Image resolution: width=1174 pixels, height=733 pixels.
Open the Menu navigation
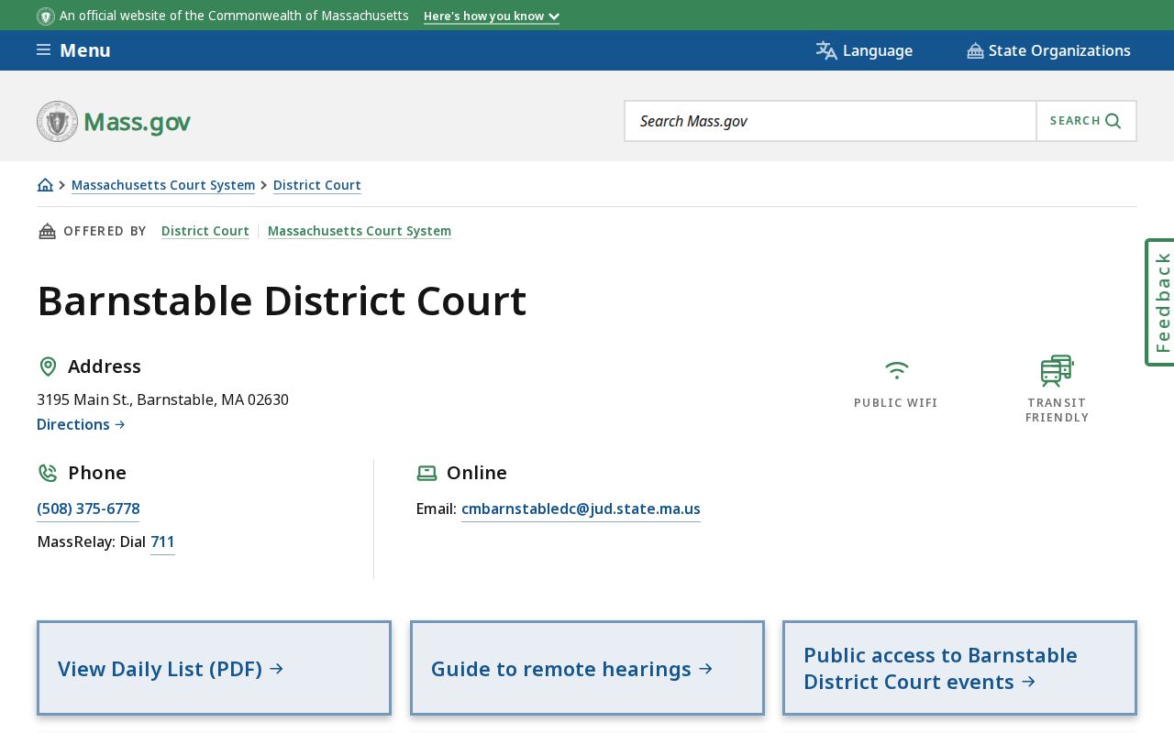click(73, 50)
